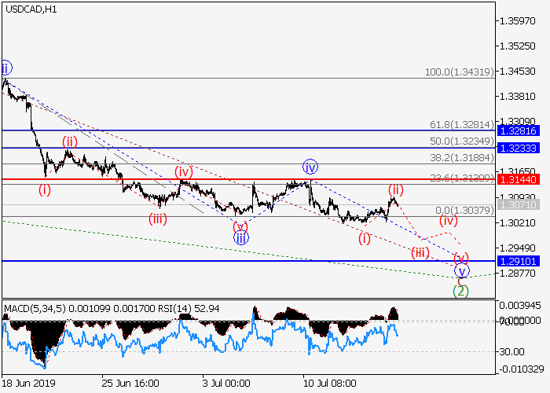
Task: Select the red c wave label
Action: (461, 281)
